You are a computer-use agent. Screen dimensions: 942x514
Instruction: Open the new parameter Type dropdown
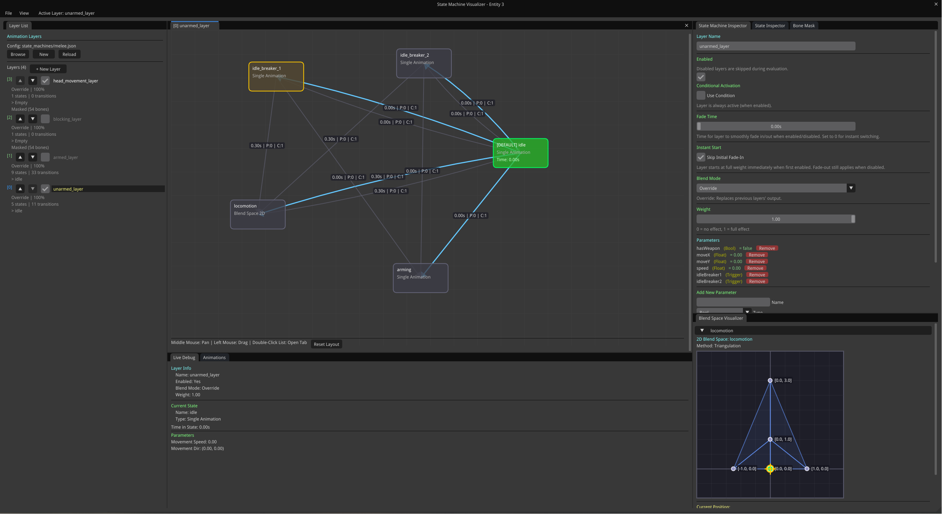tap(724, 311)
